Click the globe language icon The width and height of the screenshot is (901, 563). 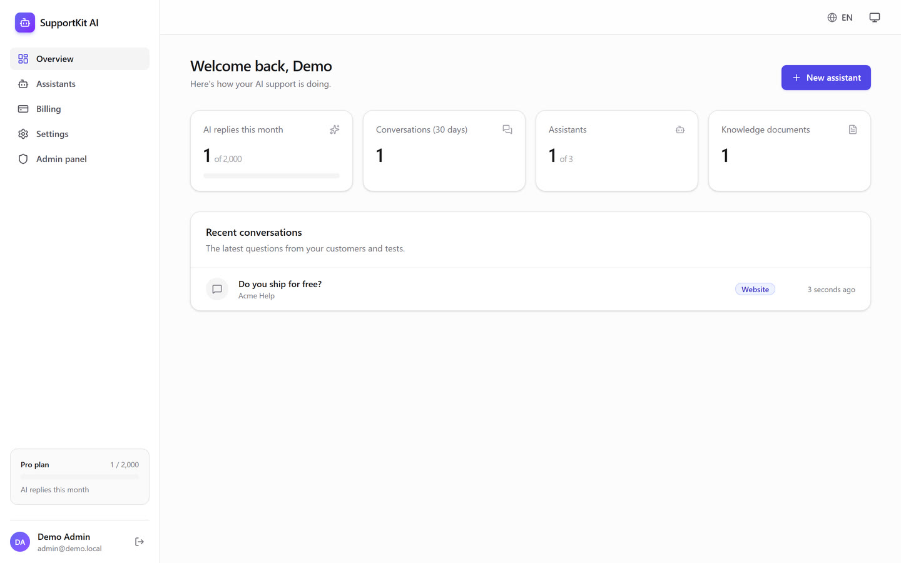(832, 18)
